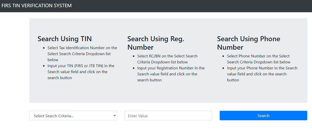Click the text 'Select Phone Number on the Select'

coord(258,56)
